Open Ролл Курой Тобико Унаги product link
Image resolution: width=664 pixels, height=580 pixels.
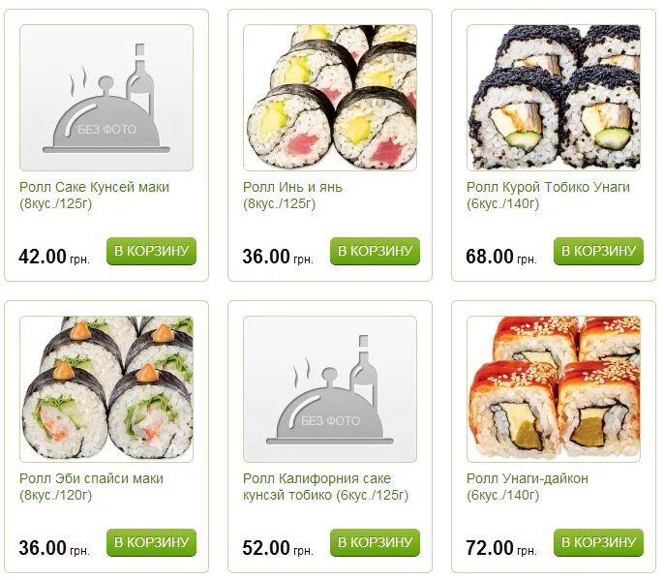pos(549,196)
